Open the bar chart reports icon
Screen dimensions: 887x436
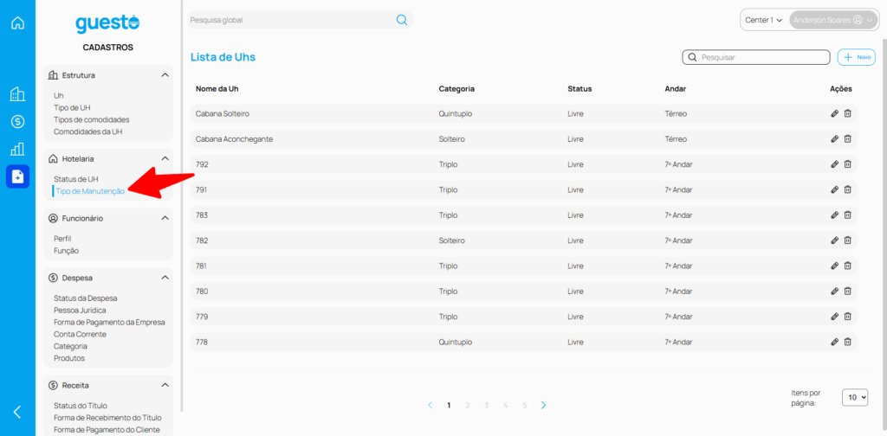tap(17, 149)
